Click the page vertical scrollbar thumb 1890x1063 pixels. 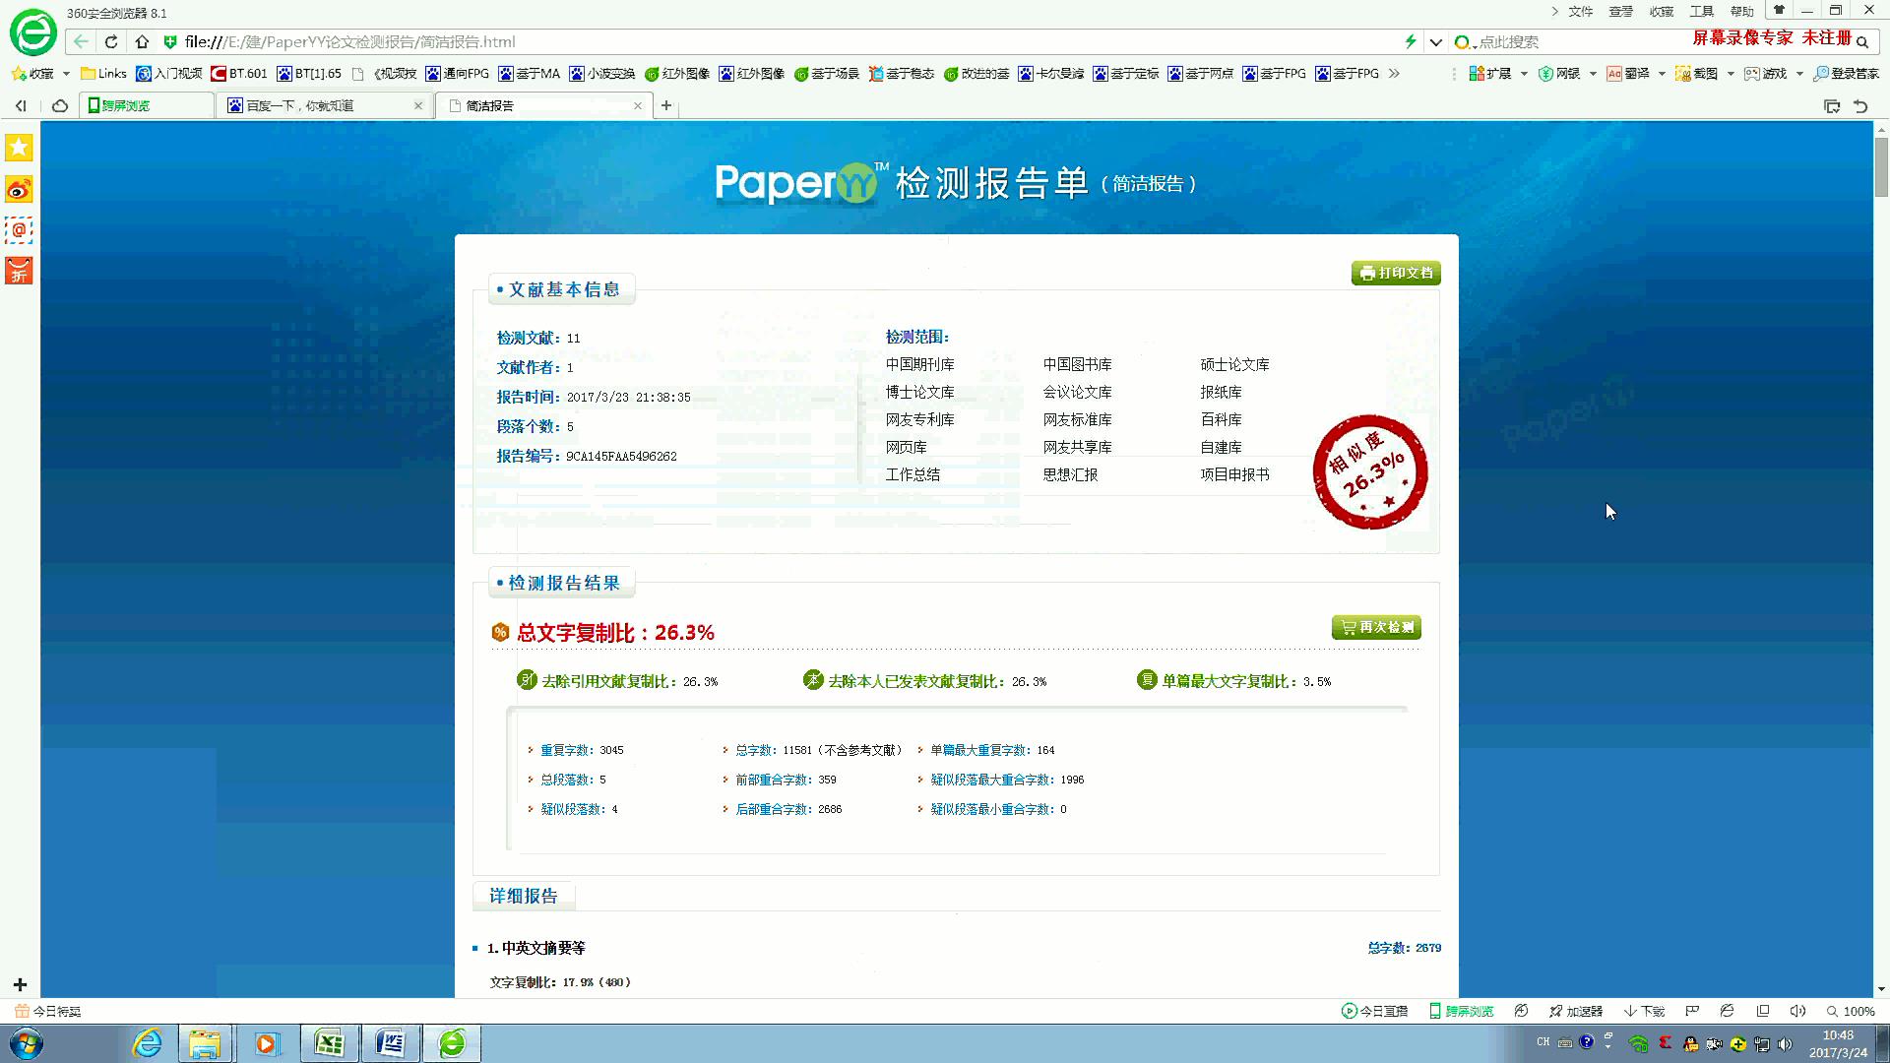pos(1881,167)
